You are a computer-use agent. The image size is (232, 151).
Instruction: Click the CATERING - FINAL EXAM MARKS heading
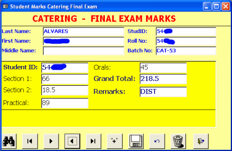104,19
